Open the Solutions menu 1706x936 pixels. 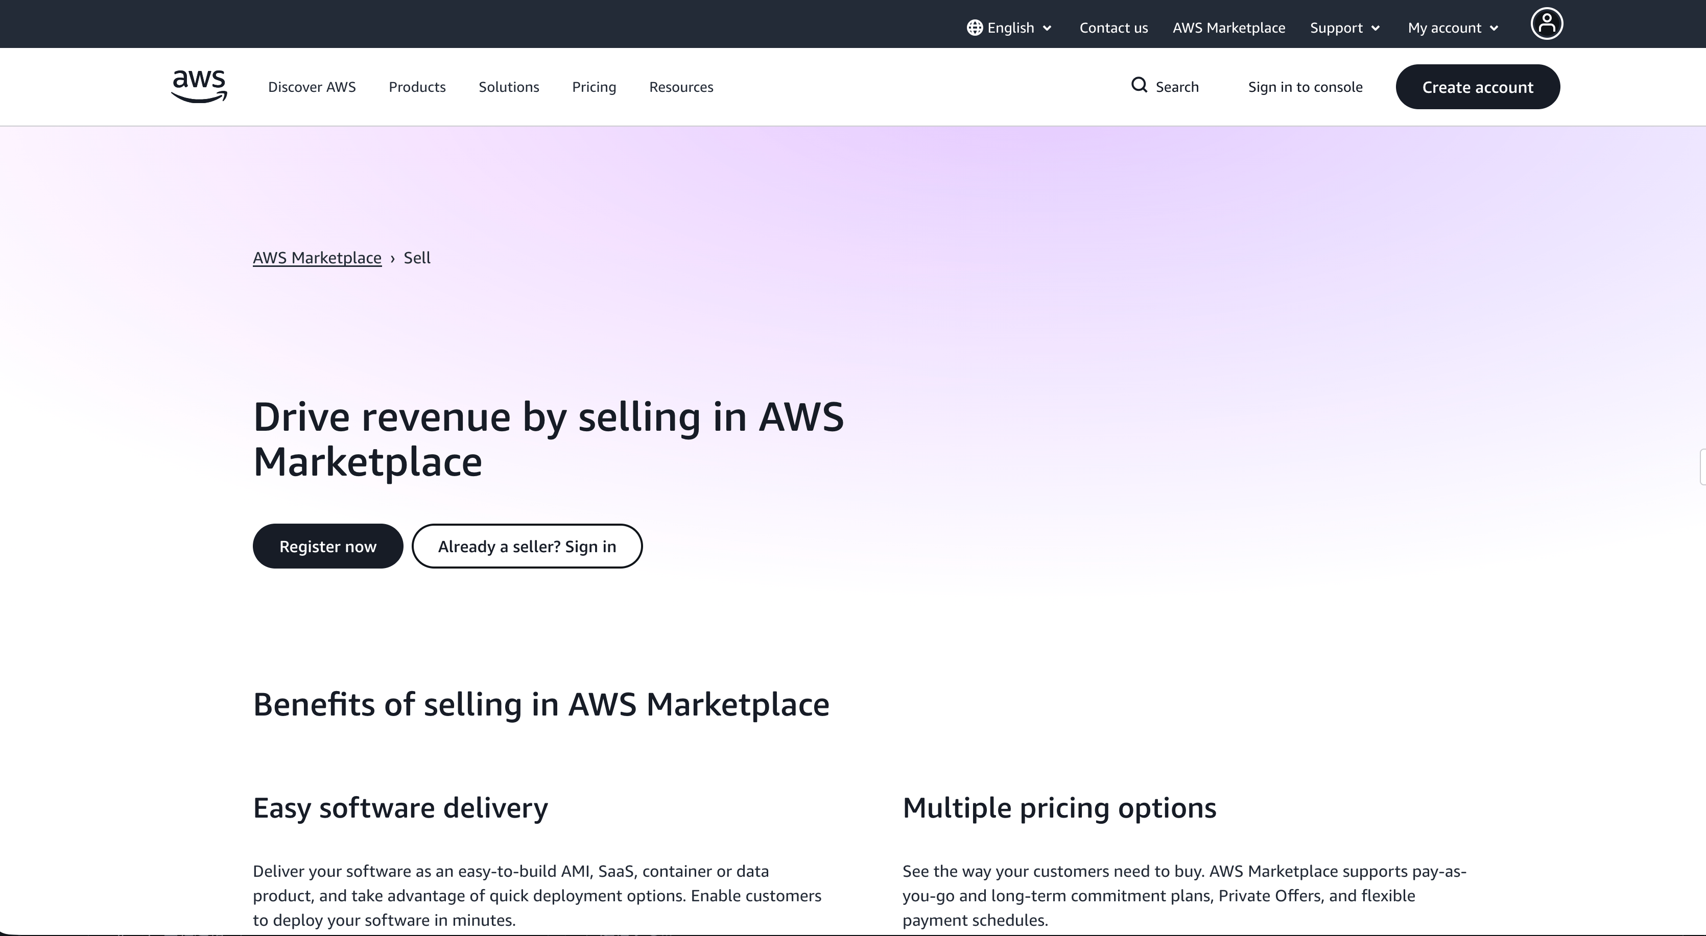(509, 87)
